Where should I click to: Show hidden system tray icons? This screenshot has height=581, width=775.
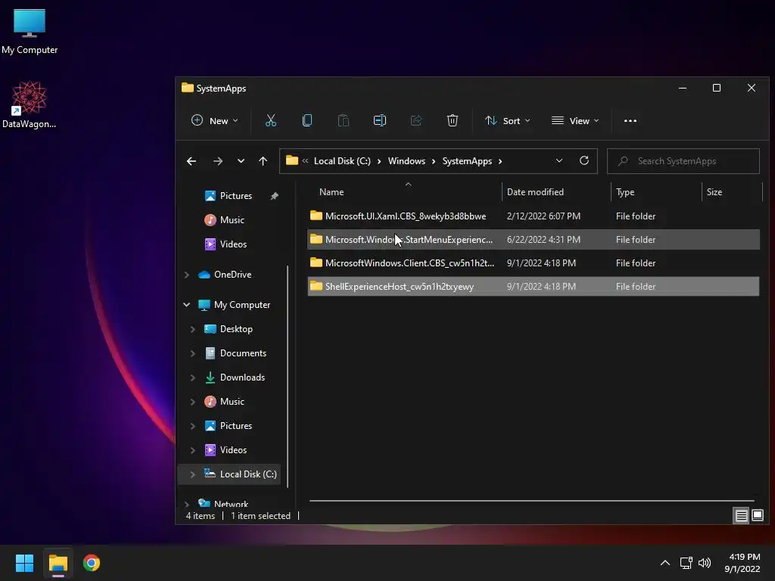pos(665,563)
